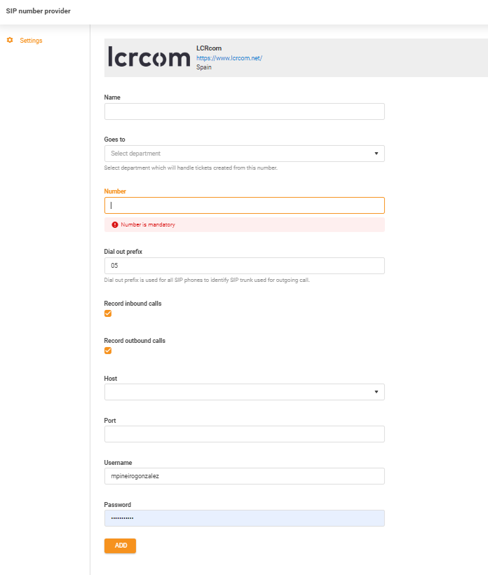The image size is (488, 575).
Task: Click the highlighted Password field
Action: click(x=244, y=517)
